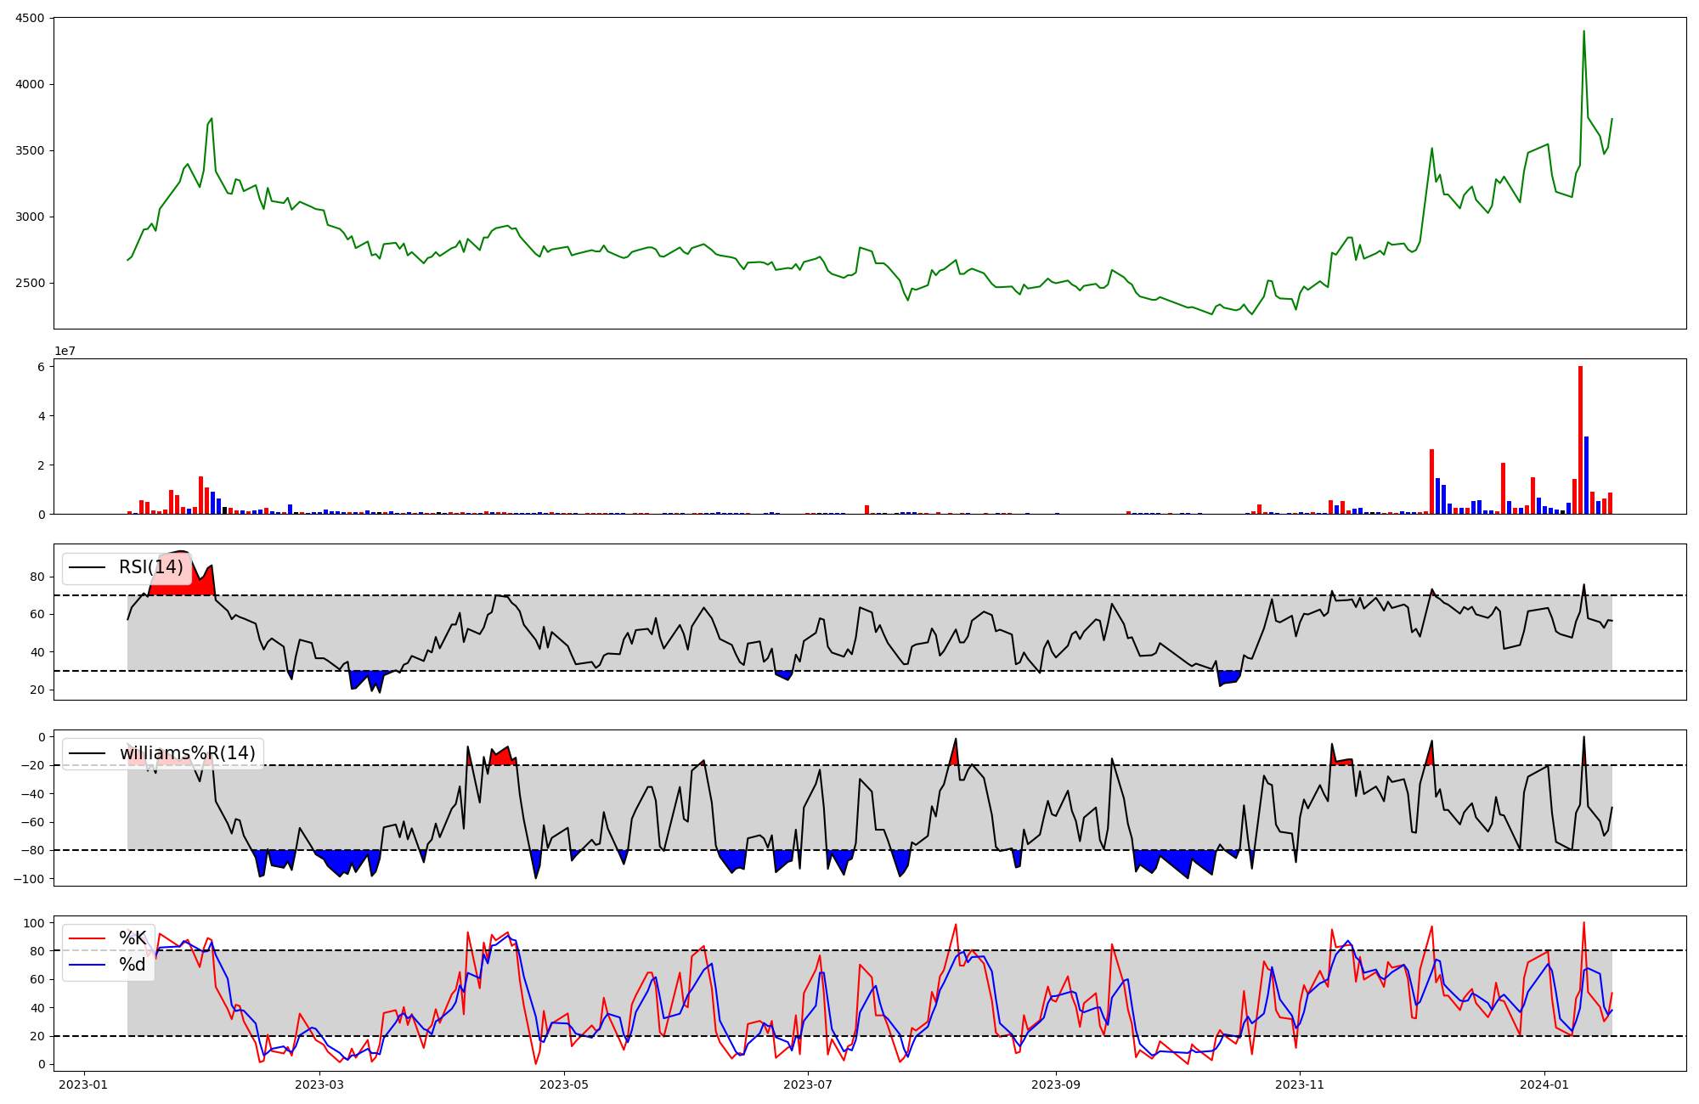1699x1104 pixels.
Task: Click the -100 tick on Williams %R axis
Action: (28, 879)
